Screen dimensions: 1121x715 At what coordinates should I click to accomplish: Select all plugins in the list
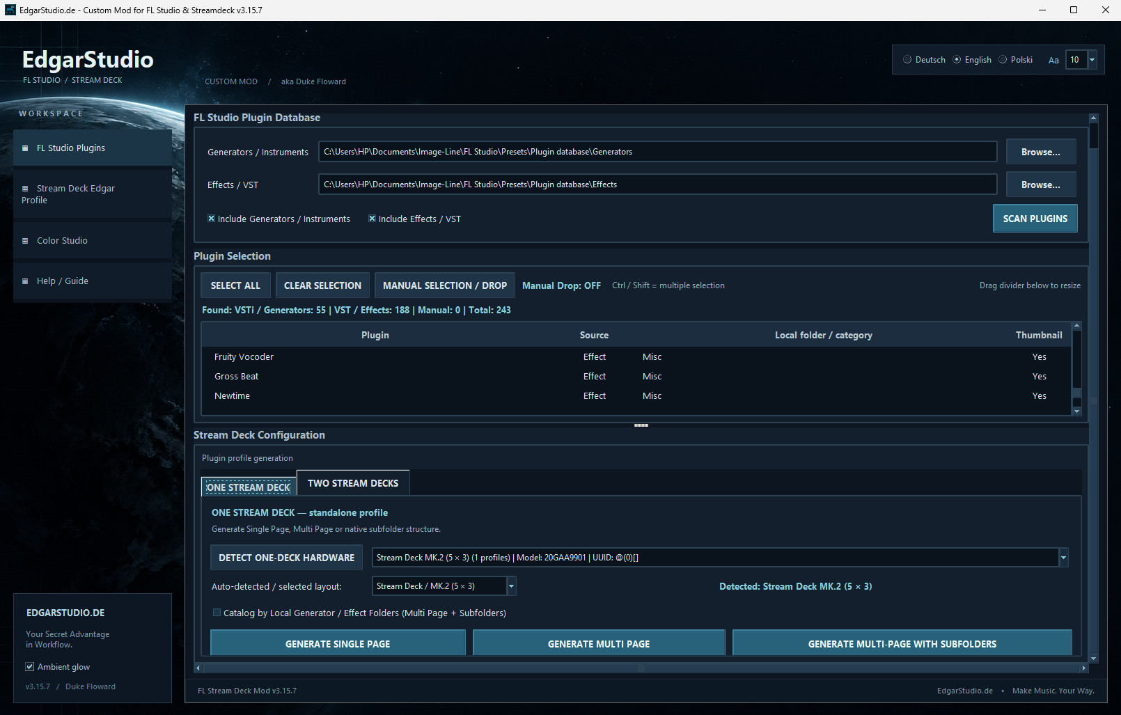tap(235, 285)
